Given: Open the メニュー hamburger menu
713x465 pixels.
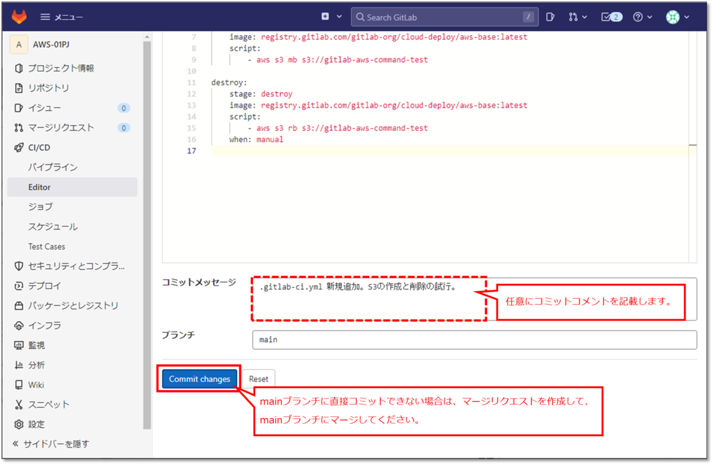Looking at the screenshot, I should click(x=61, y=17).
